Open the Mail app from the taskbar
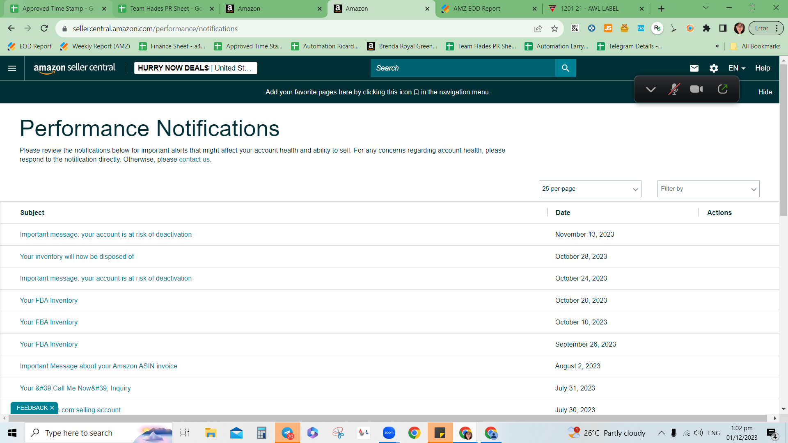Screen dimensions: 788x443 point(236,433)
